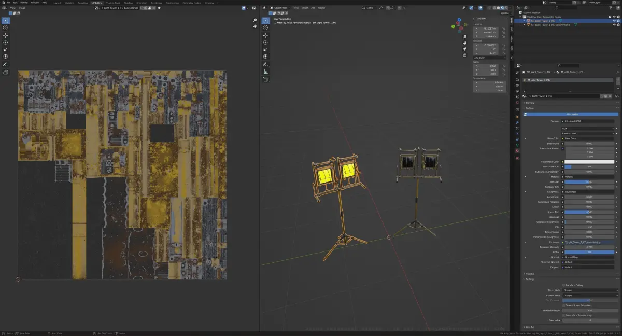This screenshot has width=622, height=336.
Task: Click the UV editor zoom magnifier icon
Action: click(x=255, y=21)
